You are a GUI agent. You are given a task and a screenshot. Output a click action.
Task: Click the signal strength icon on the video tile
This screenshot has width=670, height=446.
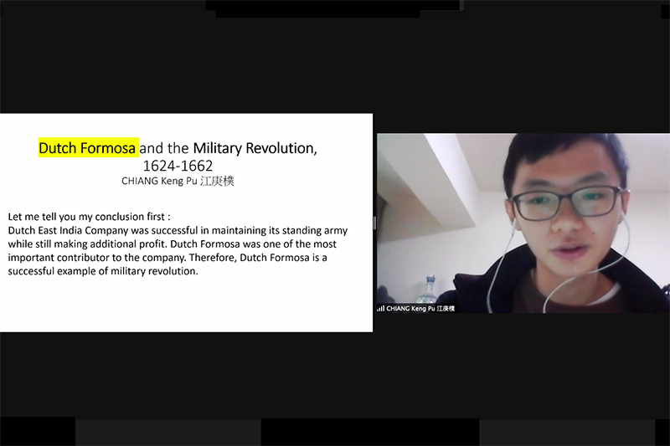pos(380,308)
